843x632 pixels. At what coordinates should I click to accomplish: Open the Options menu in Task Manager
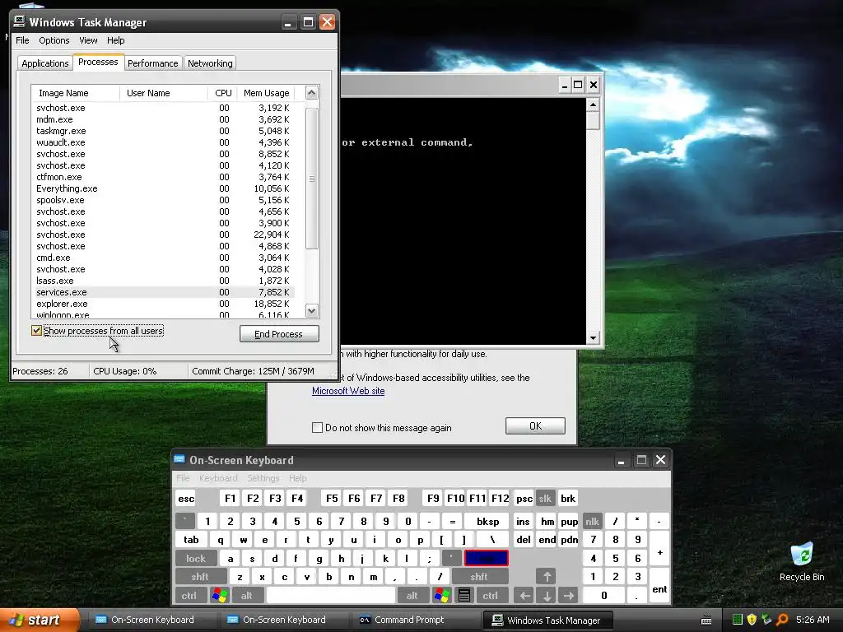click(x=54, y=40)
